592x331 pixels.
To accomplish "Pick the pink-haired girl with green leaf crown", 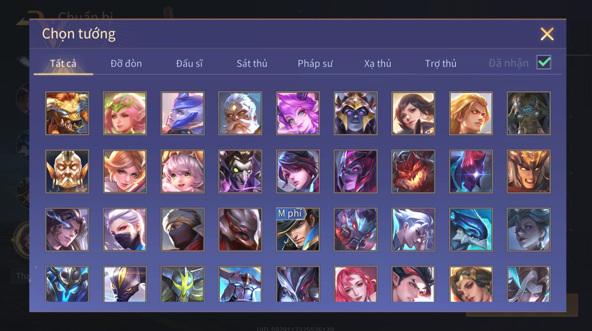I will tap(125, 113).
